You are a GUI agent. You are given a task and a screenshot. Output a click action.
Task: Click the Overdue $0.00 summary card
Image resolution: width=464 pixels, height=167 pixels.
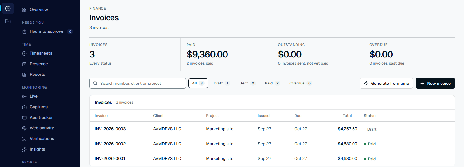(x=409, y=54)
